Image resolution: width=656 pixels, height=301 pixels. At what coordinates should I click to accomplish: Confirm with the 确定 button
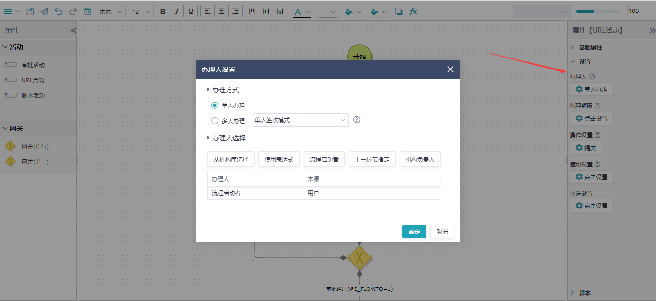pos(414,232)
